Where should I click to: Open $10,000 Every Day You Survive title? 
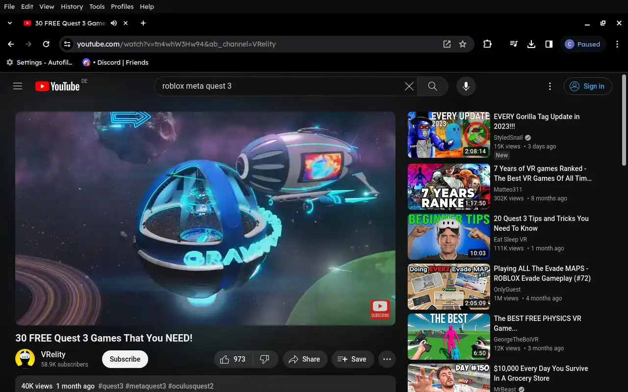coord(541,373)
